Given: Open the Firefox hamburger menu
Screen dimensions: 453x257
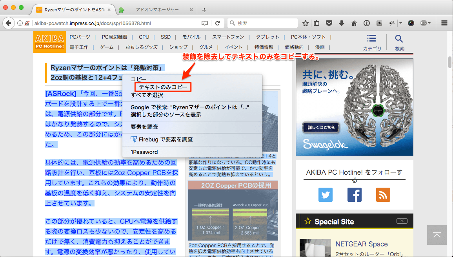Looking at the screenshot, I should [444, 23].
